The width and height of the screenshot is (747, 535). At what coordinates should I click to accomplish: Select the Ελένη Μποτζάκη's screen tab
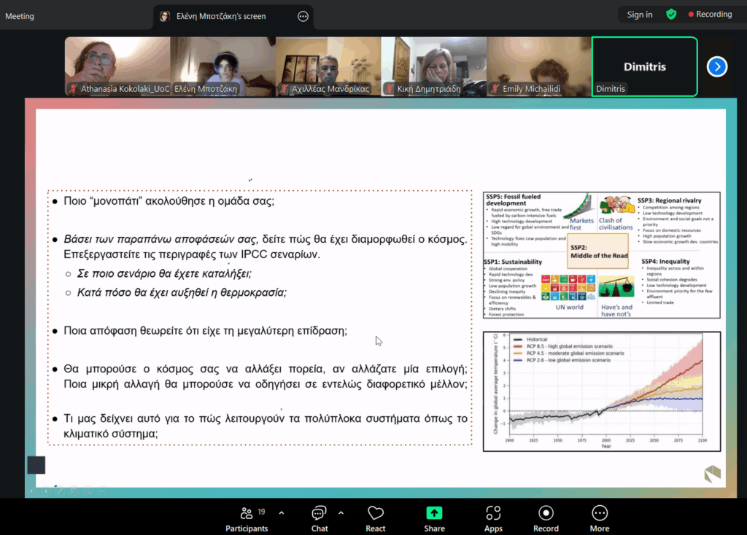point(222,16)
